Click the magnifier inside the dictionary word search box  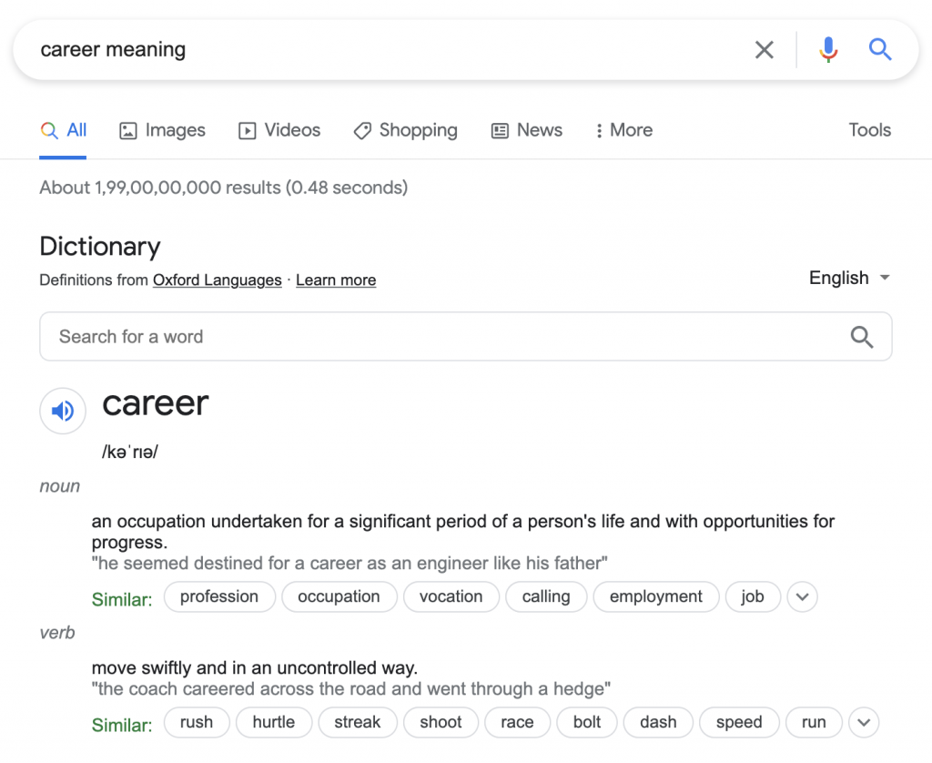tap(862, 336)
